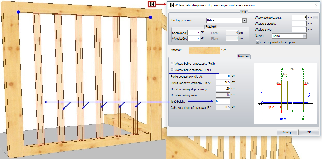This screenshot has width=322, height=159.
Task: Click the C24 wood material swatch
Action: point(204,50)
